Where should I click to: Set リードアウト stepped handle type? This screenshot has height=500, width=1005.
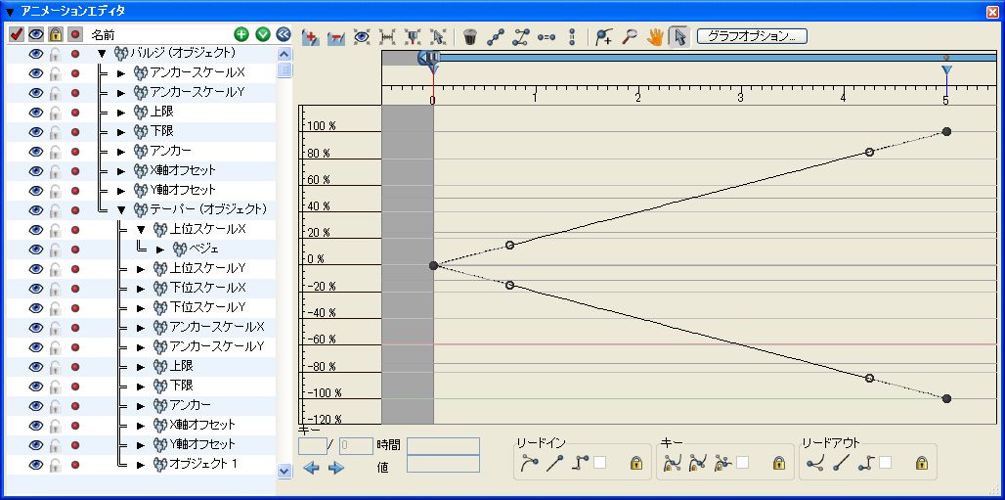pyautogui.click(x=866, y=463)
